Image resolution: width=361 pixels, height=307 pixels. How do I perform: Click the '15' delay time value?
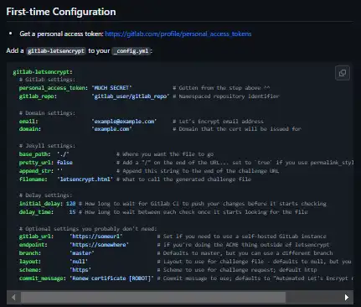(x=73, y=212)
